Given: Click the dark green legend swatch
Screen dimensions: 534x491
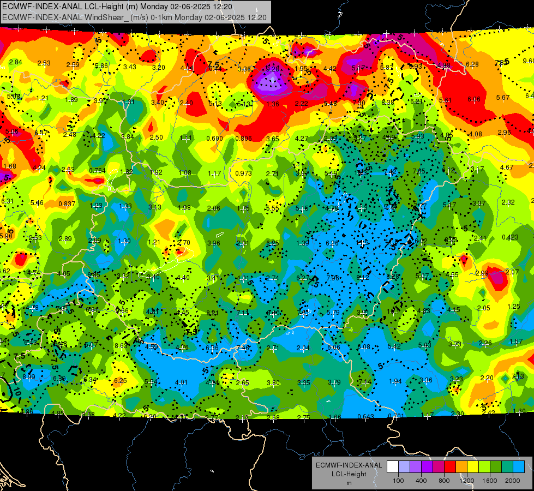Looking at the screenshot, I should click(x=496, y=467).
